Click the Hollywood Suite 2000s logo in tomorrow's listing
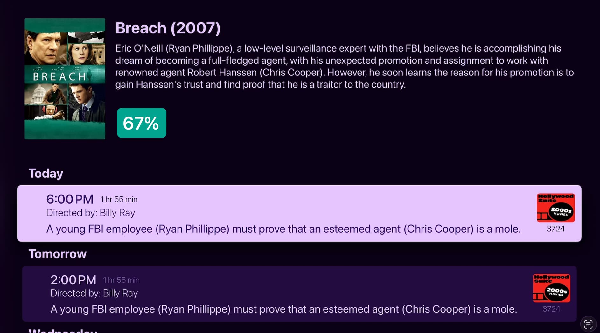600x333 pixels. pos(551,288)
